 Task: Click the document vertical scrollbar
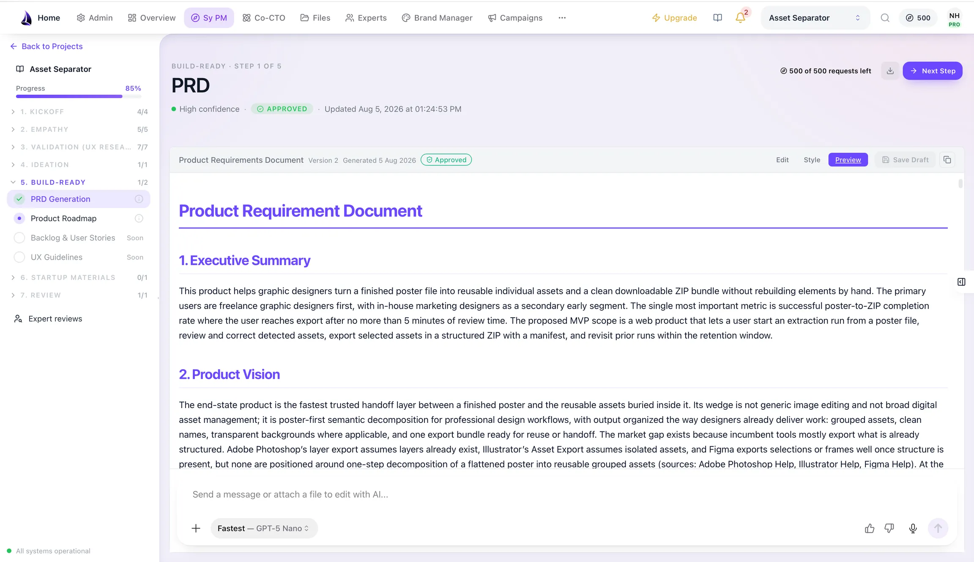click(x=960, y=184)
